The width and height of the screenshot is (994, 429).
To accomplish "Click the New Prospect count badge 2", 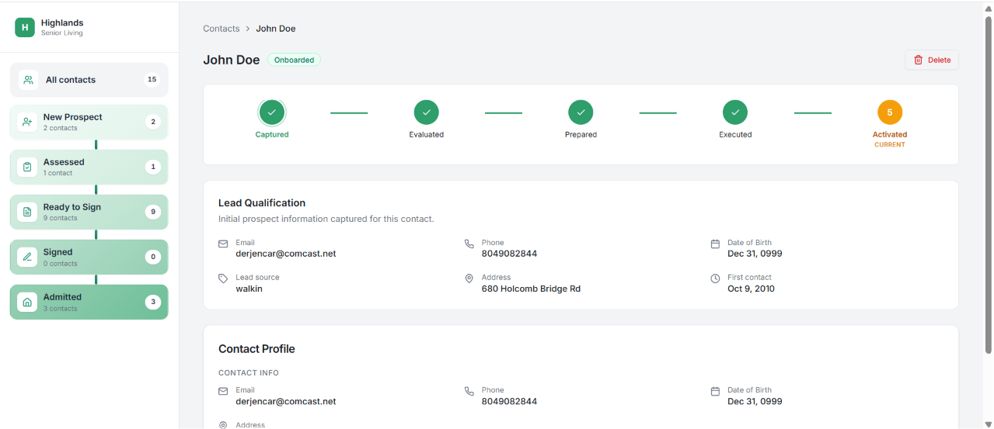I will coord(153,122).
